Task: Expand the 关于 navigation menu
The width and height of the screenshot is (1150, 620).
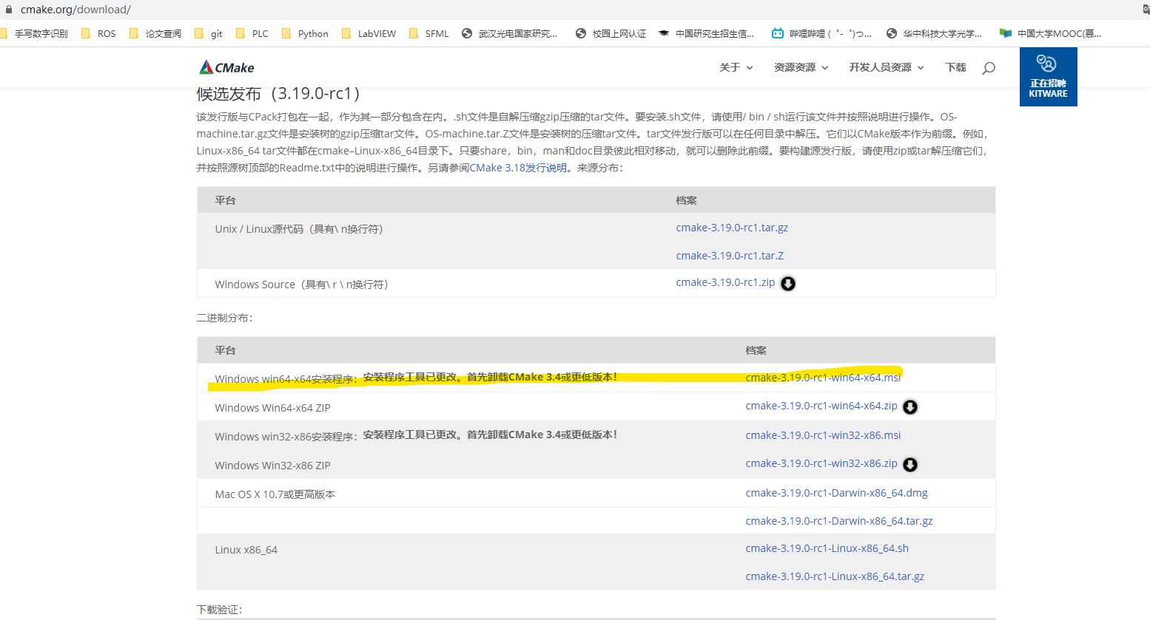Action: (x=736, y=67)
